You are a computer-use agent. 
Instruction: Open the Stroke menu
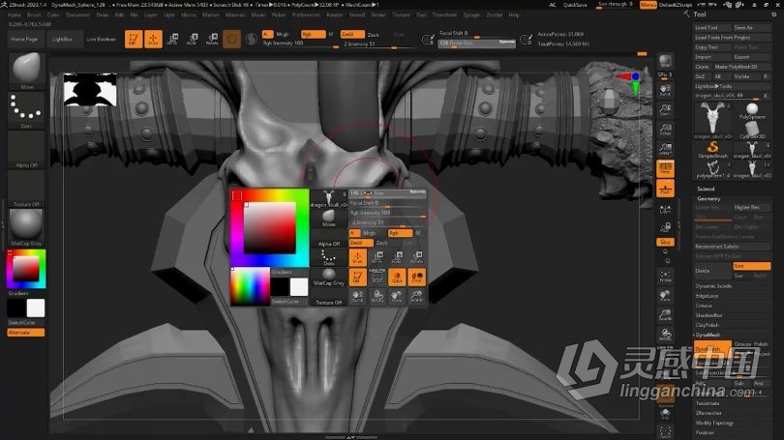pyautogui.click(x=378, y=15)
